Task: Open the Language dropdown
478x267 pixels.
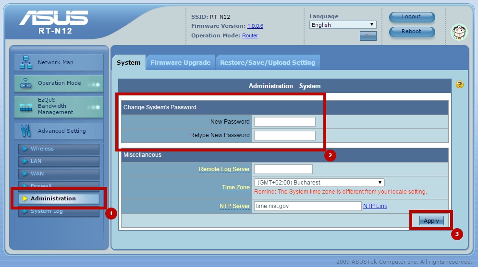Action: coord(343,25)
